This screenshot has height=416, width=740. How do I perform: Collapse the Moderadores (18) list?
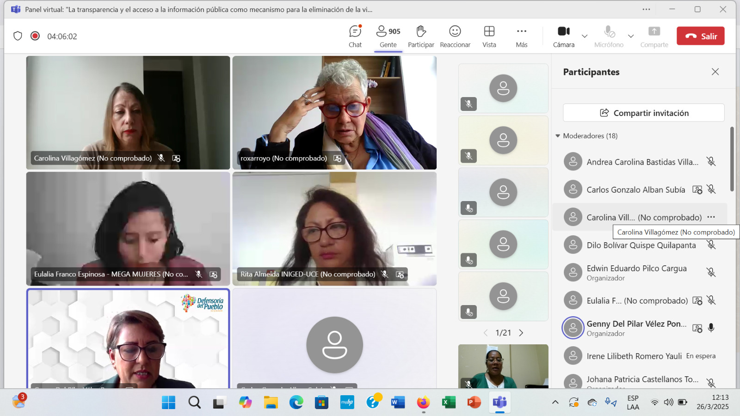(558, 136)
